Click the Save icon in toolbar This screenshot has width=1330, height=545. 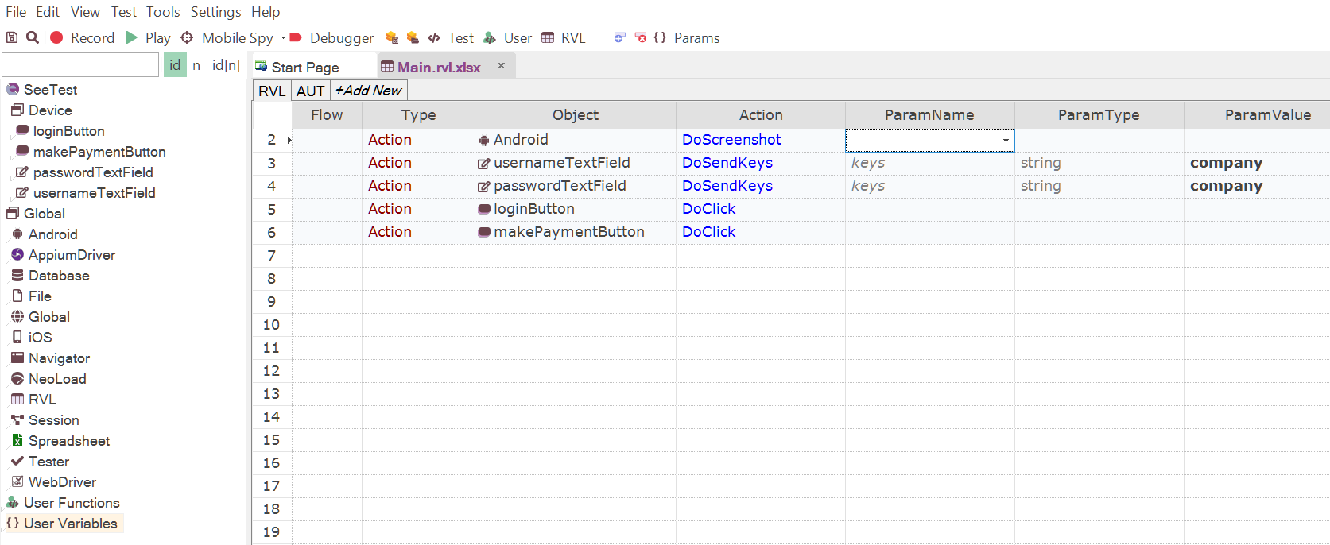12,37
